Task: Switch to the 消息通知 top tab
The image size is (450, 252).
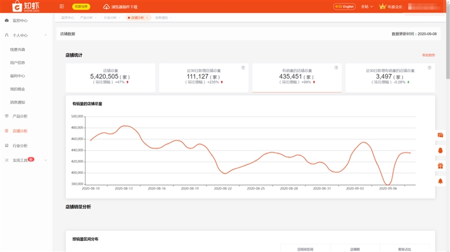Action: [163, 18]
